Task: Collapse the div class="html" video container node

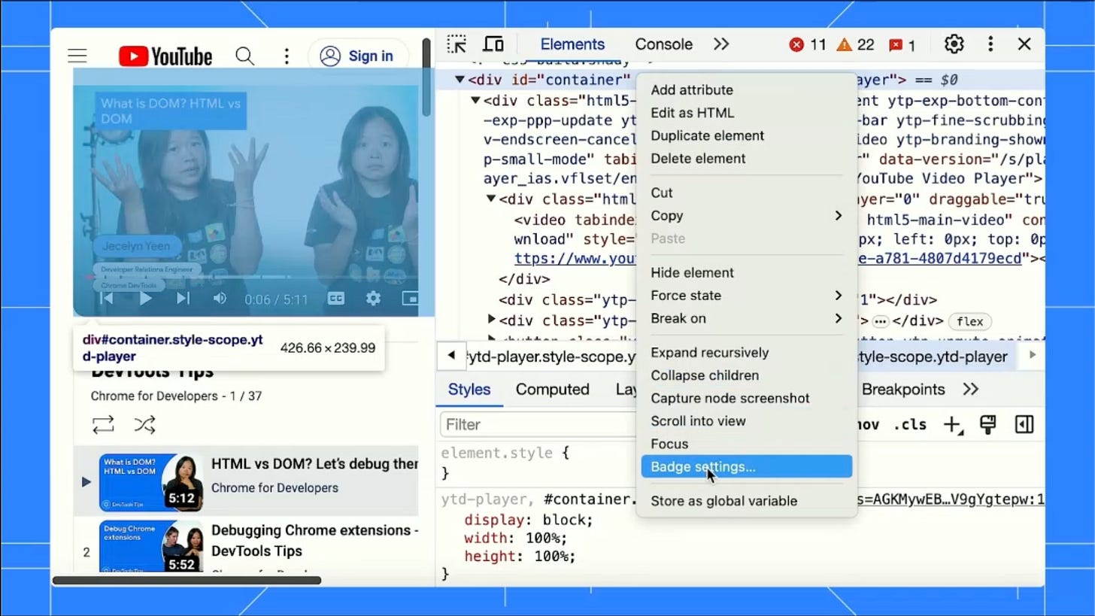Action: 490,199
